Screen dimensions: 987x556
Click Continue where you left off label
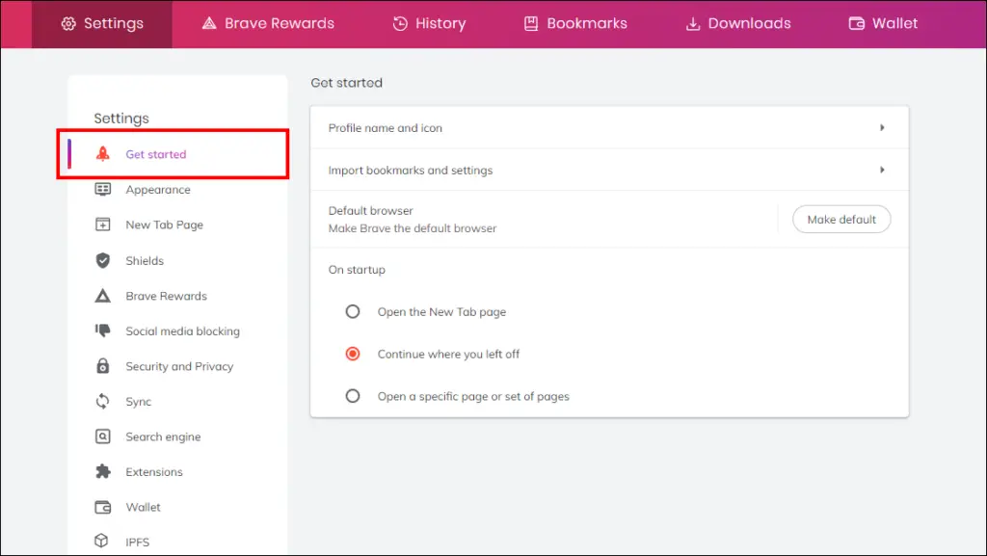point(448,354)
